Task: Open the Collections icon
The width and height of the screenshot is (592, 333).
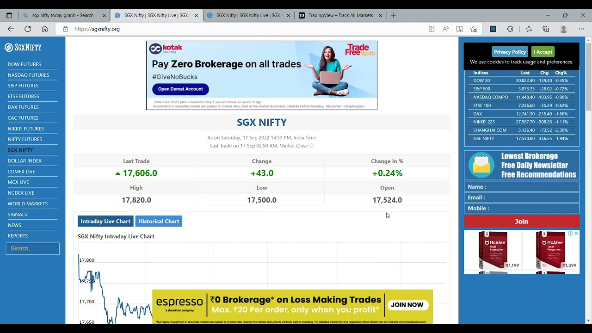Action: click(x=546, y=29)
